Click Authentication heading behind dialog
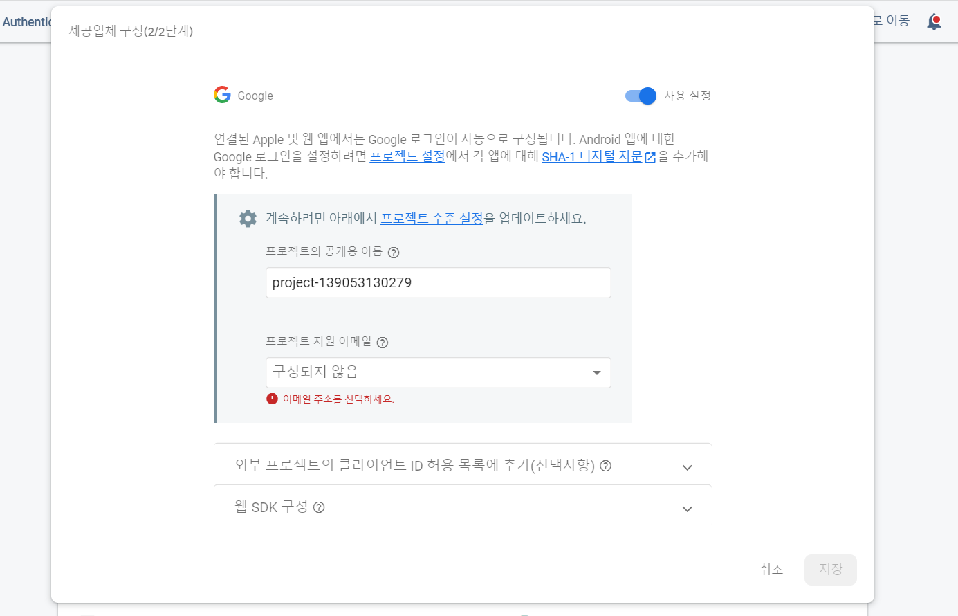 [27, 21]
